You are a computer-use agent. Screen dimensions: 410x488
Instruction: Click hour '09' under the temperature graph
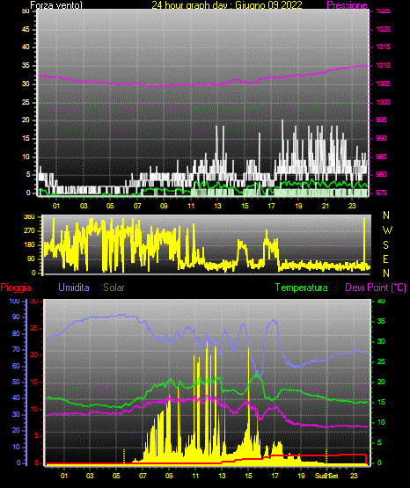[169, 476]
